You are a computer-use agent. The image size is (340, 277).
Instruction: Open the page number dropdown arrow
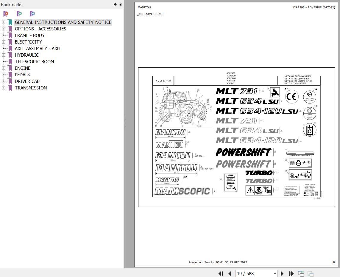tap(275, 274)
